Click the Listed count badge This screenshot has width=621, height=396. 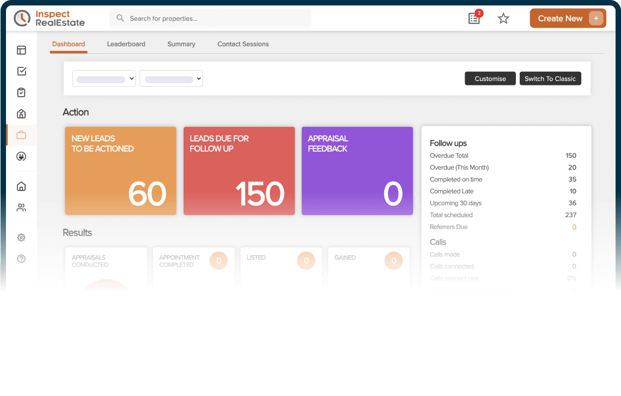[x=306, y=261]
